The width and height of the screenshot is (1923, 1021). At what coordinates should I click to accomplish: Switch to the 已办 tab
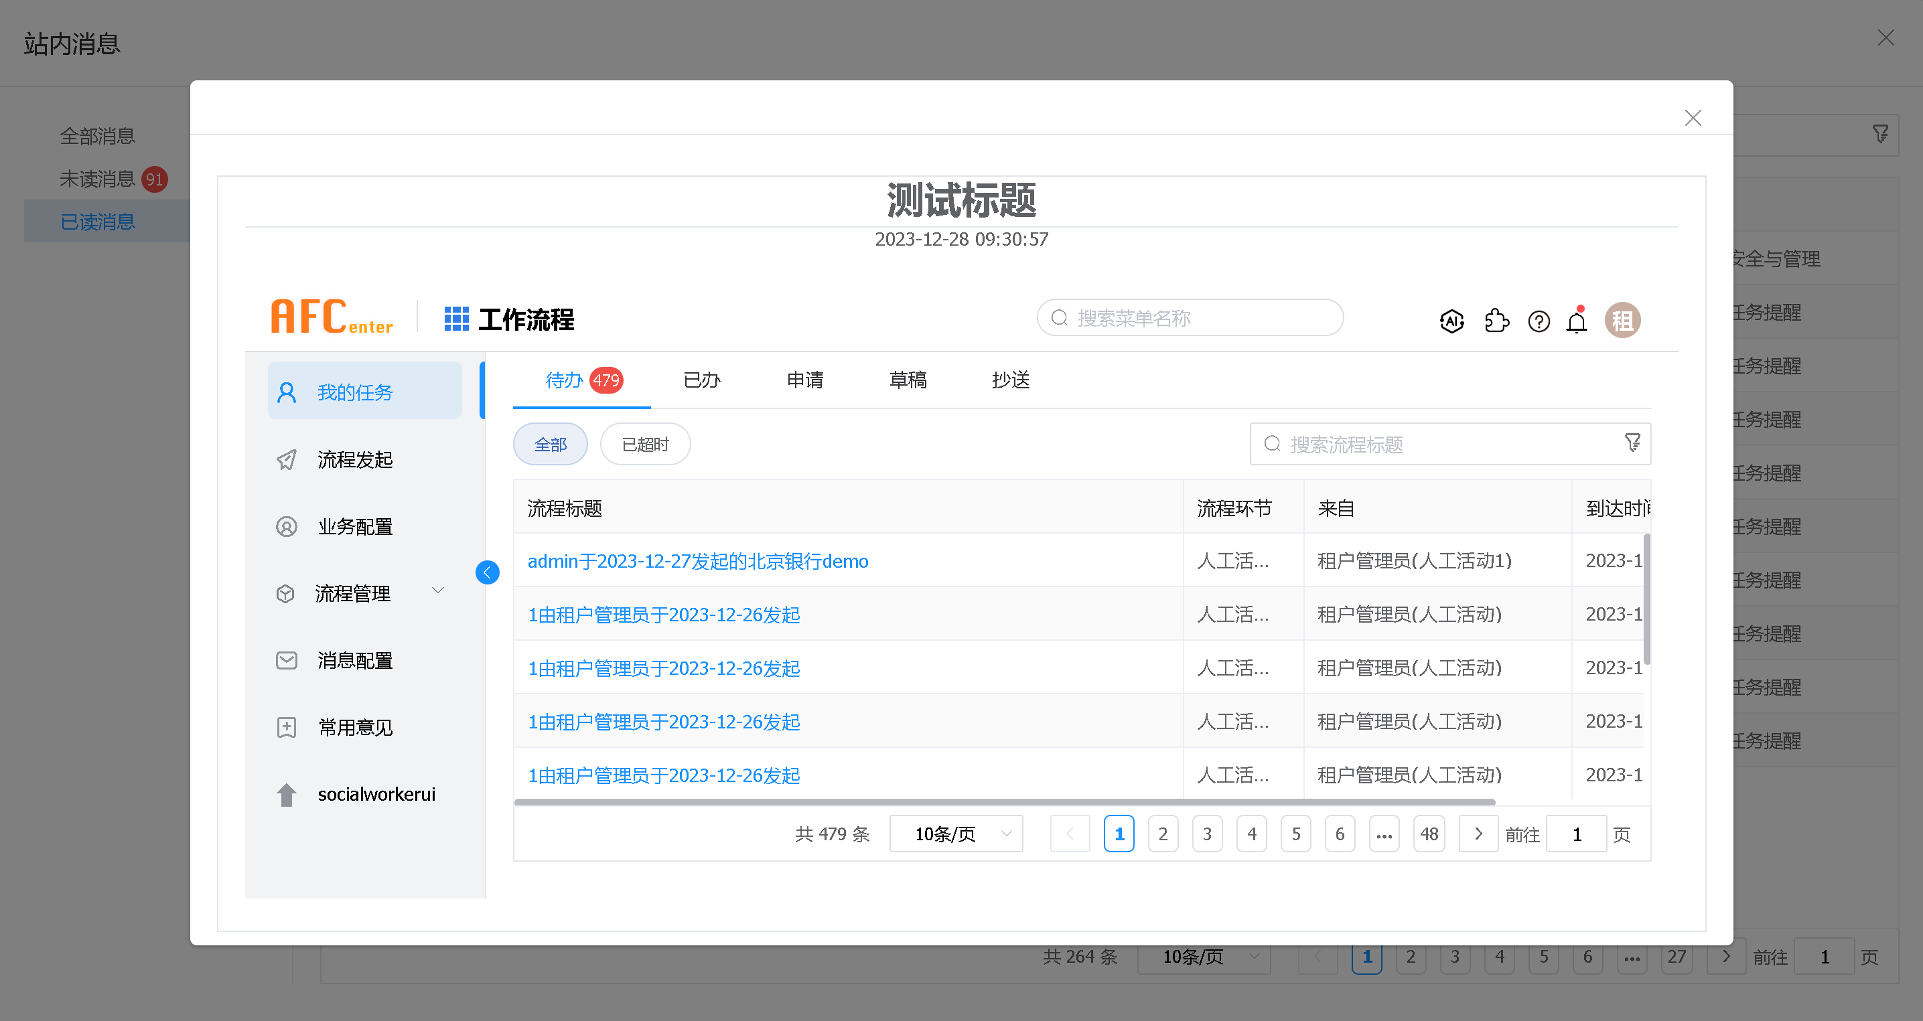702,380
